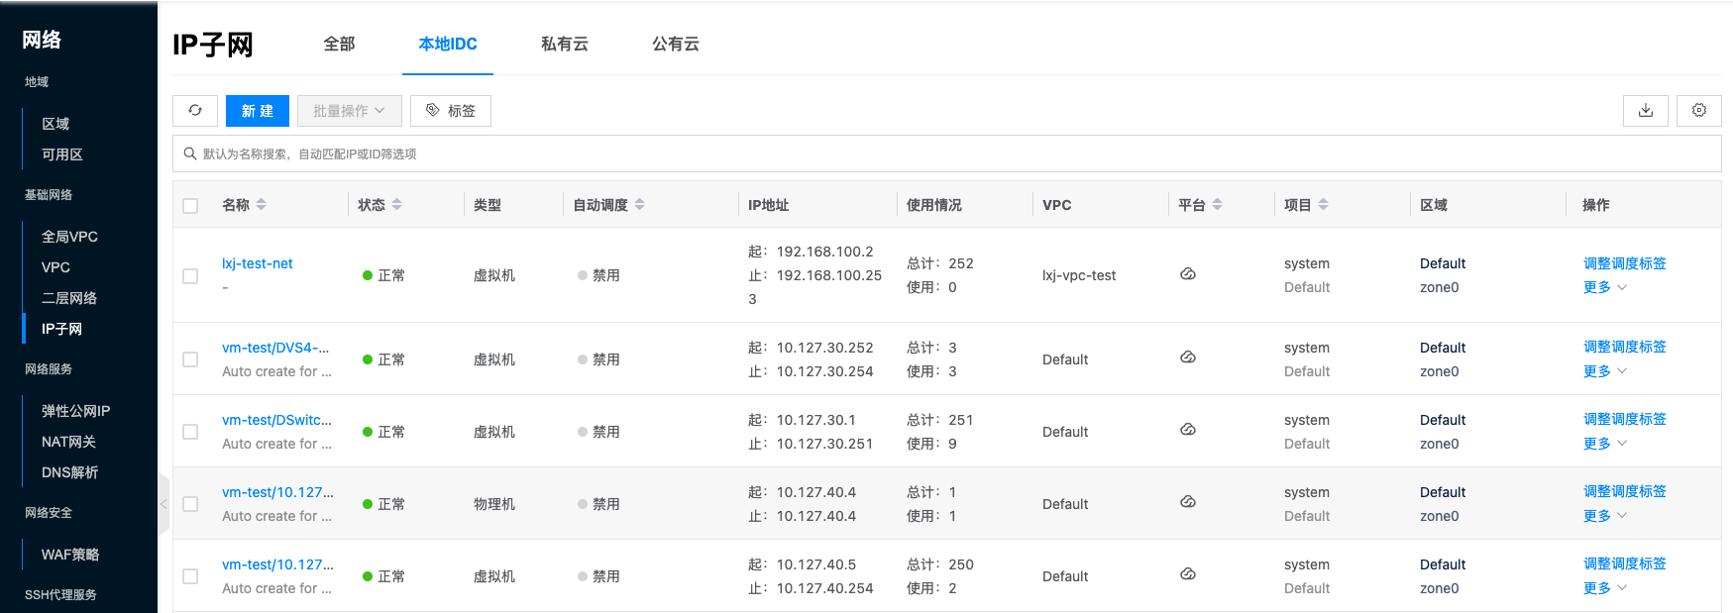Image resolution: width=1733 pixels, height=613 pixels.
Task: Expand 更多 menu for lxj-test-net row
Action: coord(1604,287)
